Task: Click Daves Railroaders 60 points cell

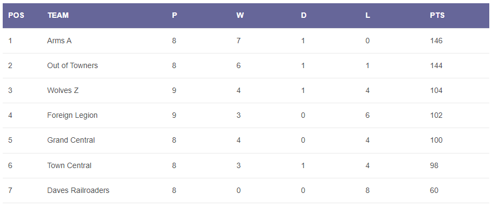Action: [x=434, y=190]
